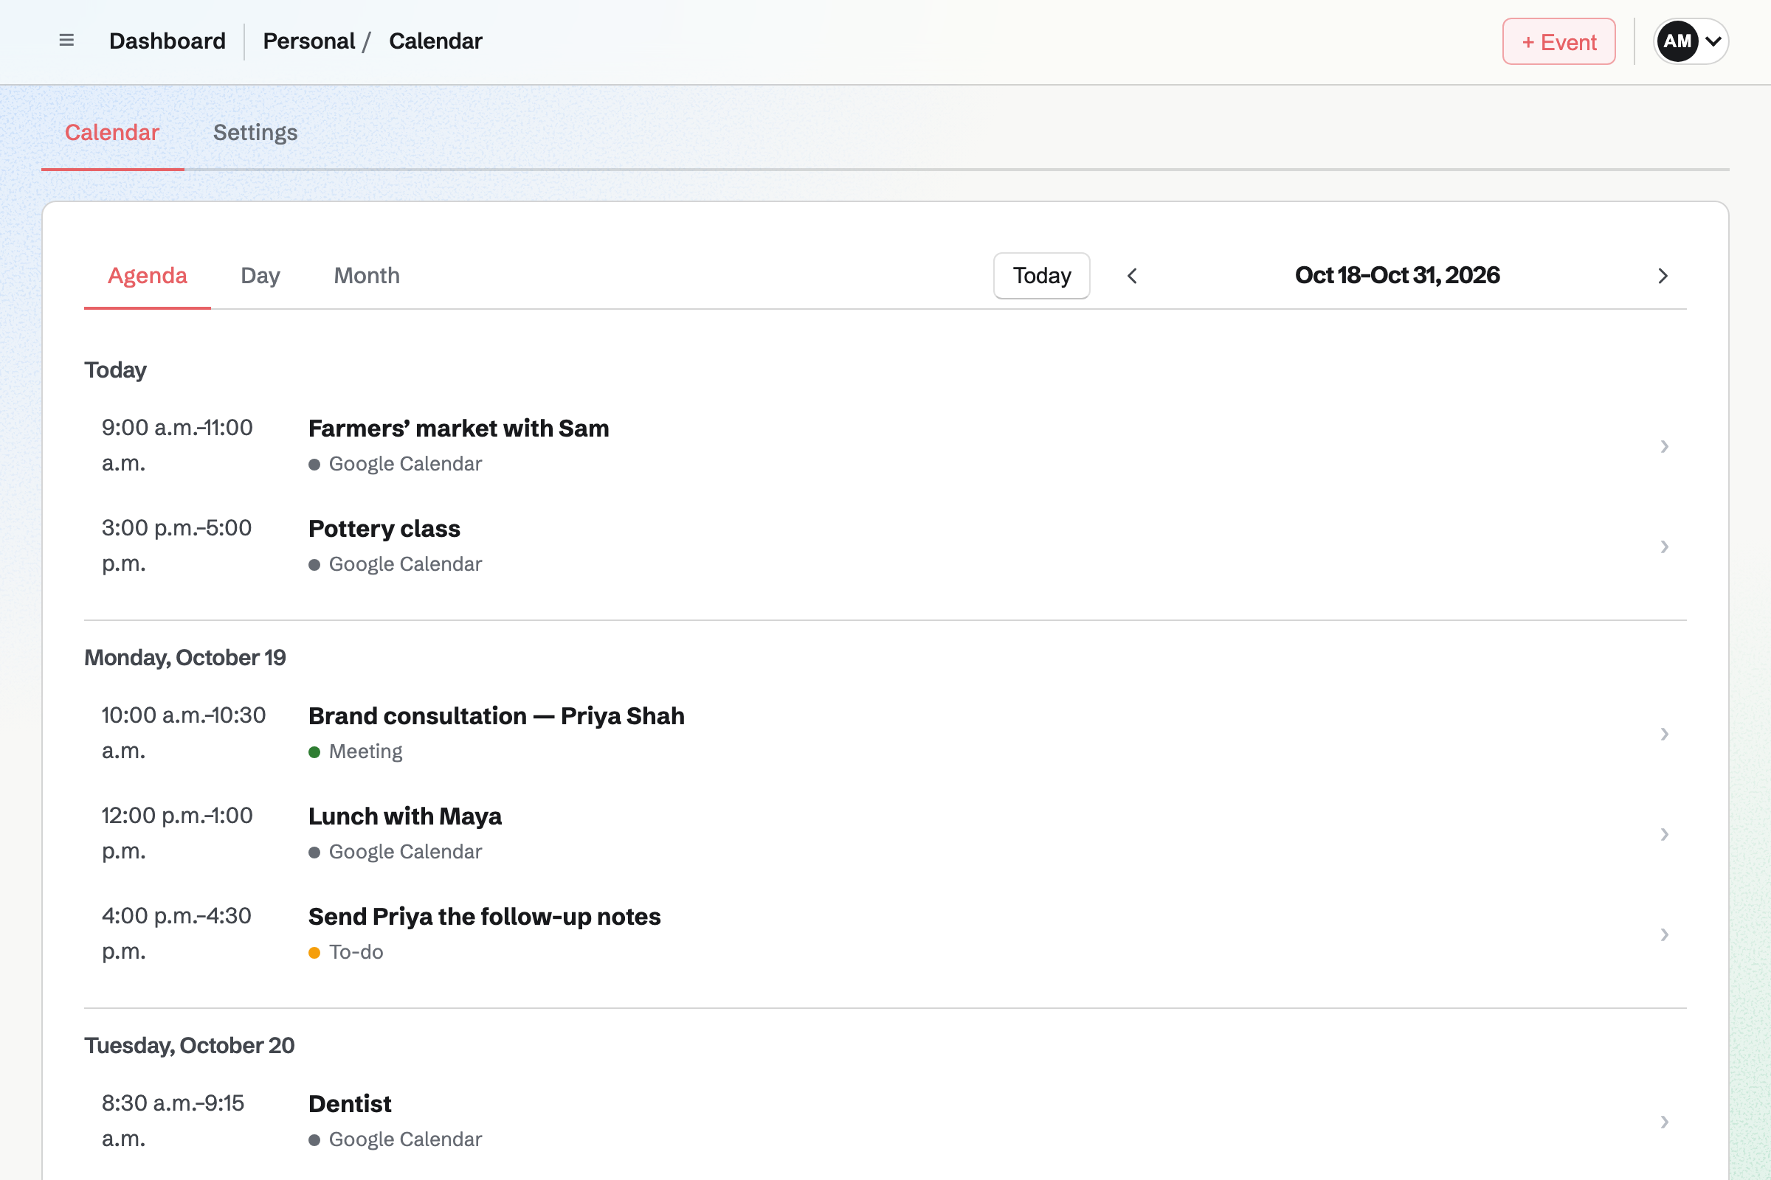
Task: Open the AM account avatar menu
Action: pos(1691,41)
